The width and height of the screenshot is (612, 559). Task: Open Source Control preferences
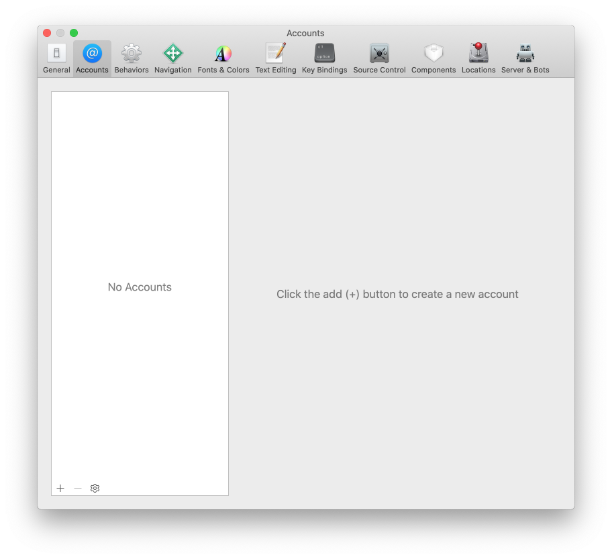click(379, 58)
